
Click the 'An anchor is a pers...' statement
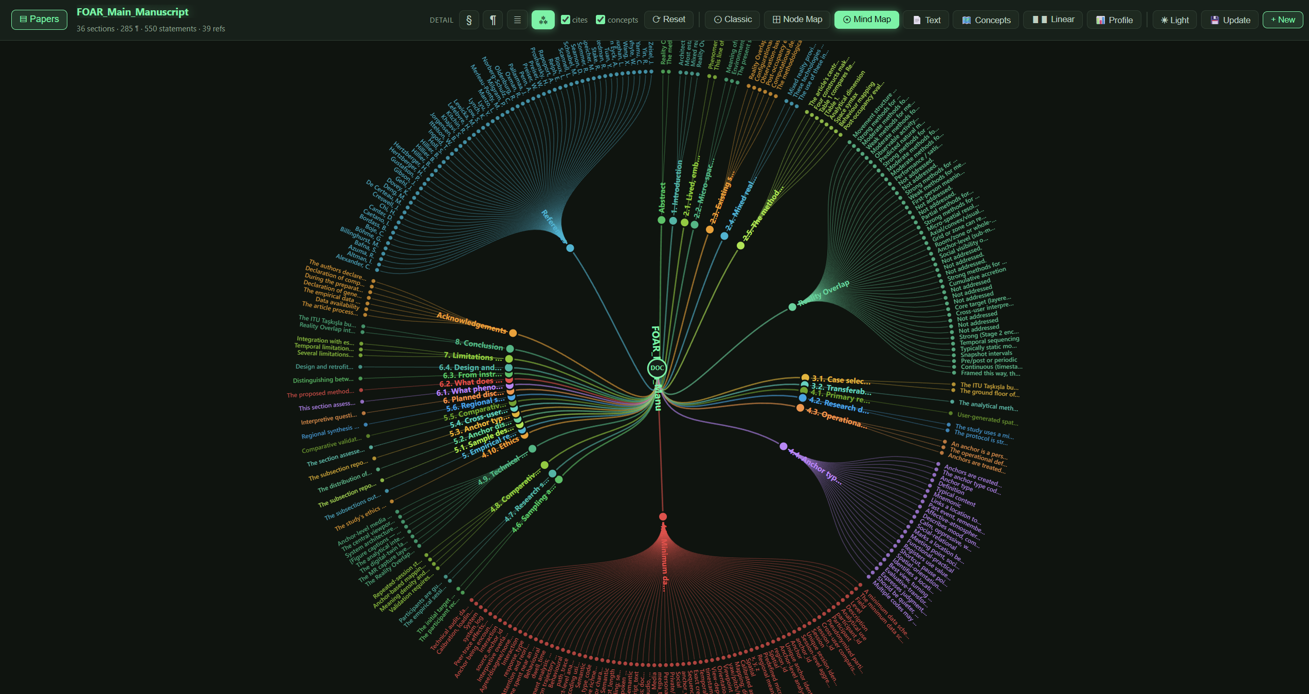tap(979, 450)
